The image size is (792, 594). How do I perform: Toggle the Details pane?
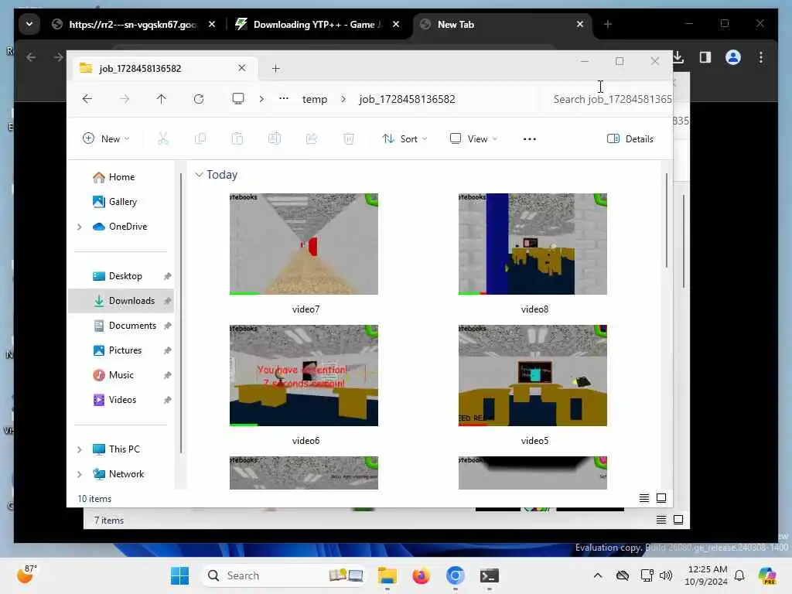point(630,139)
